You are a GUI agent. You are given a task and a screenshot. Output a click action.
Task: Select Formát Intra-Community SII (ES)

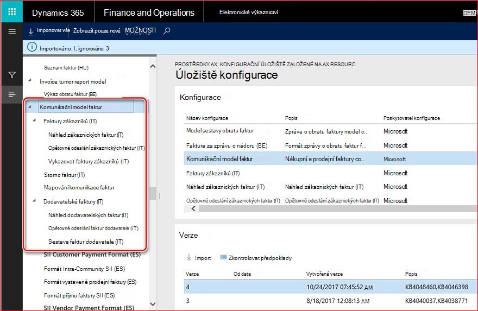click(84, 269)
